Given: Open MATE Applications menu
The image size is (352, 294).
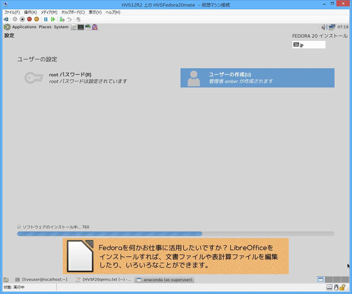Looking at the screenshot, I should tap(24, 27).
